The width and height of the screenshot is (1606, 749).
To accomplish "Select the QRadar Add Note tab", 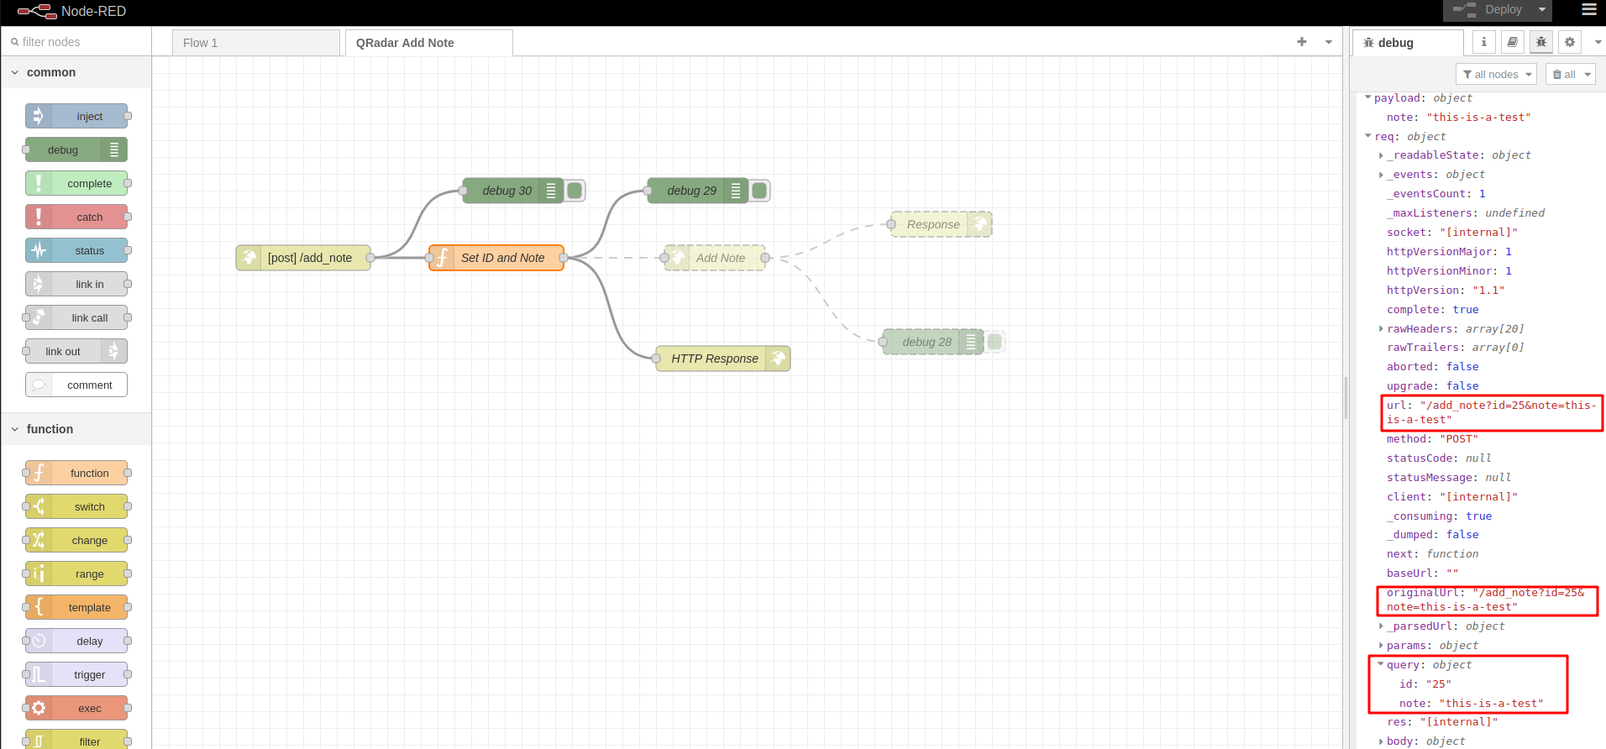I will click(x=429, y=43).
